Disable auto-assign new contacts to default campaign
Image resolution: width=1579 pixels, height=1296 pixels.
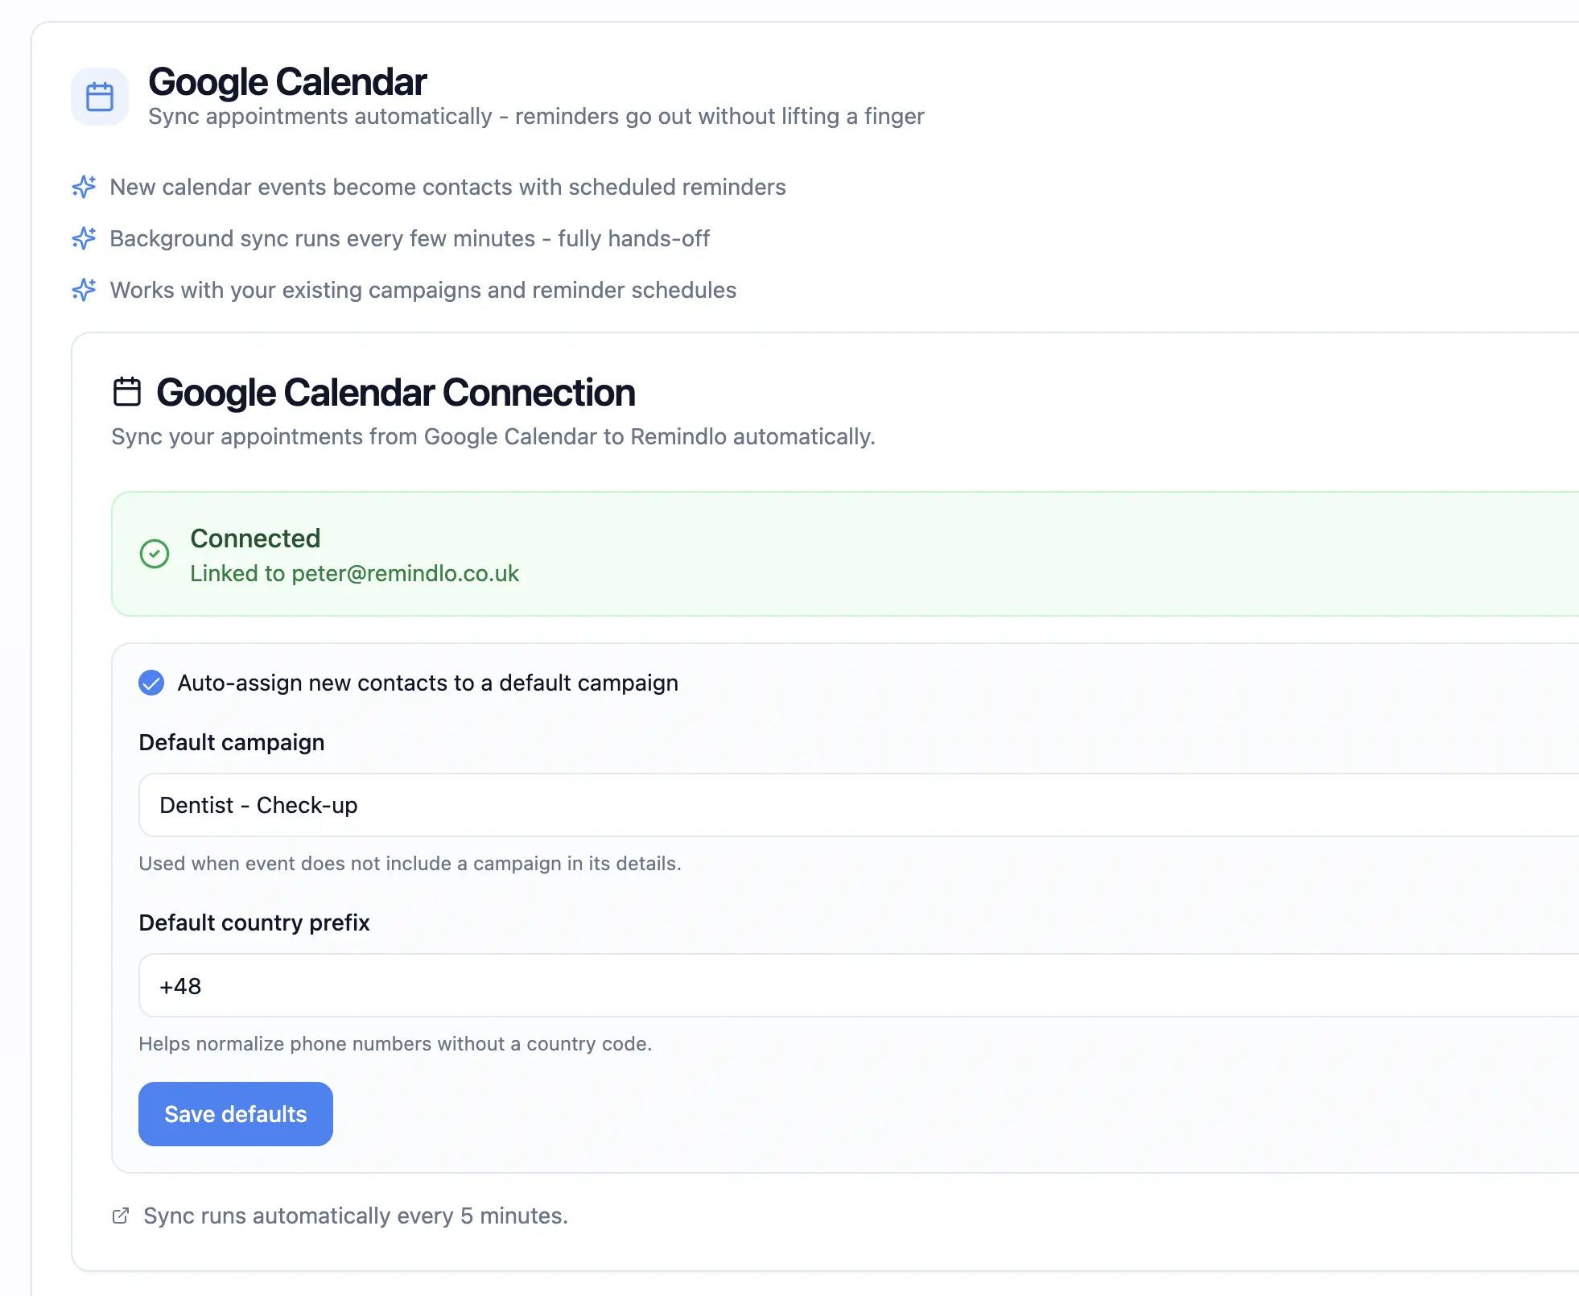pos(151,683)
